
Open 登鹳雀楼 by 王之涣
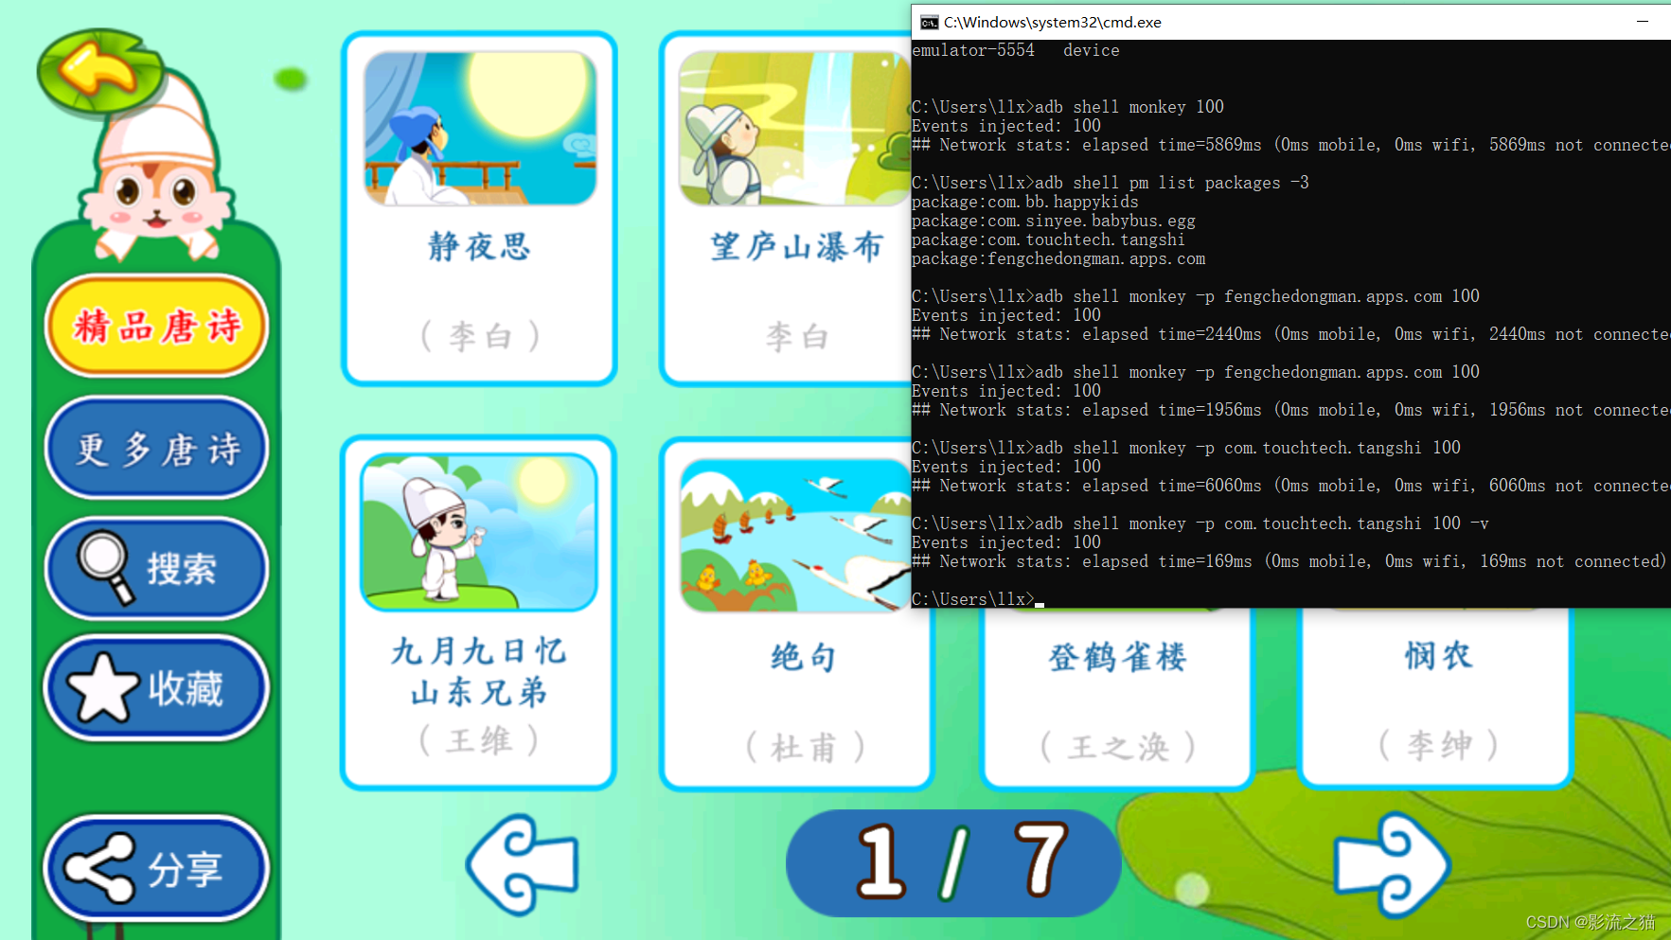tap(1117, 701)
